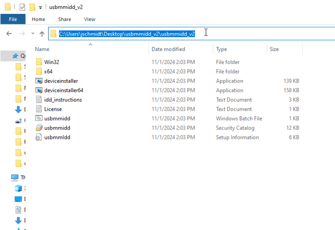
Task: Select the usbmmidd security catalog icon
Action: (39, 128)
